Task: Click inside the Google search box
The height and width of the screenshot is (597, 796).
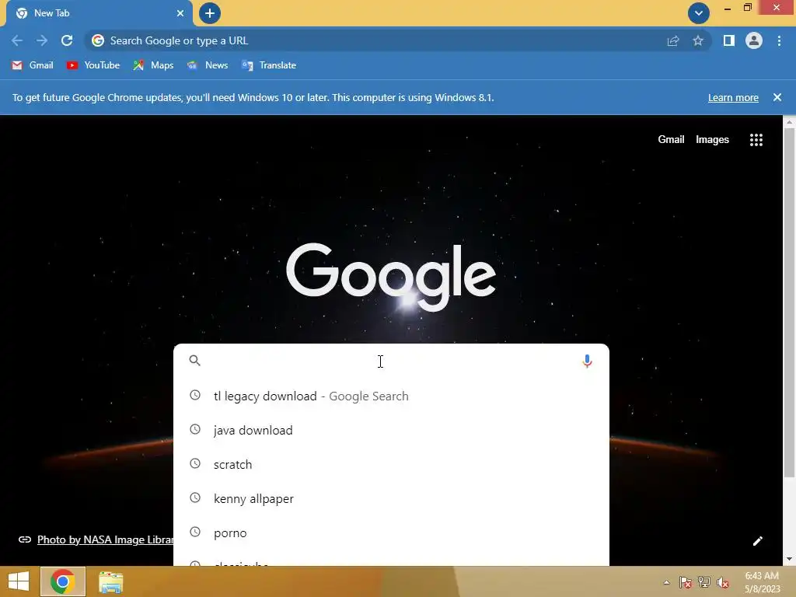Action: point(391,361)
